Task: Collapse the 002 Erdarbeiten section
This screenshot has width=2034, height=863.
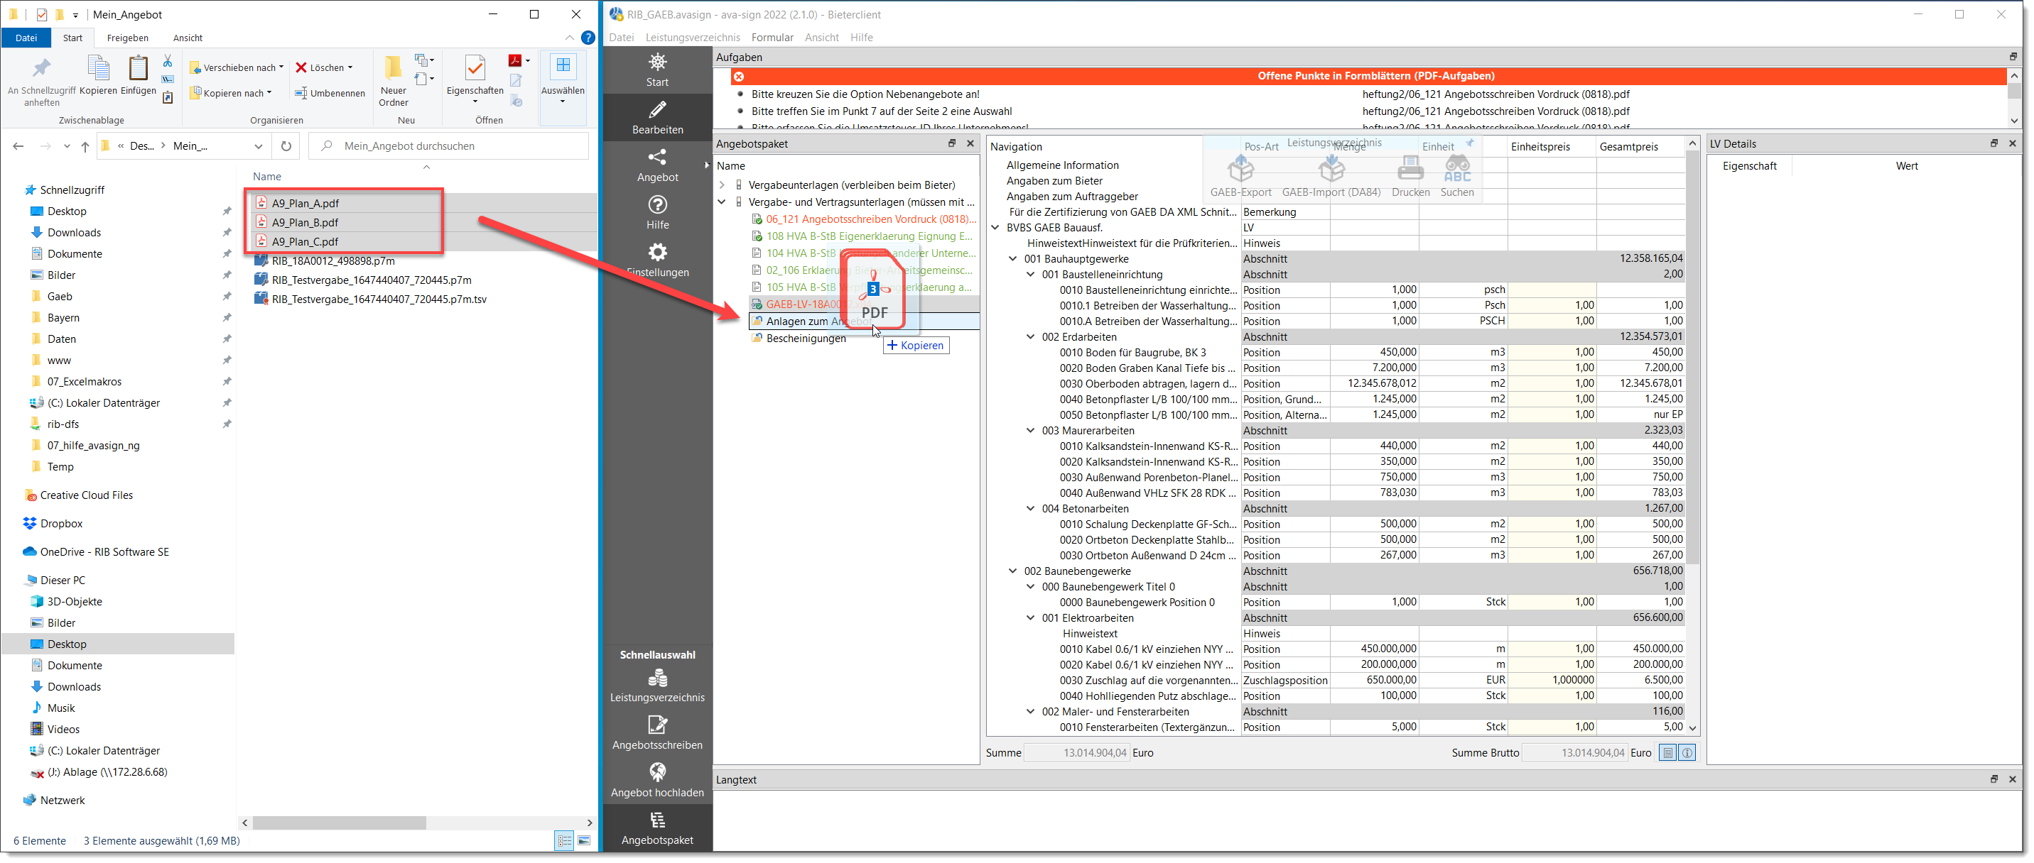Action: click(1030, 337)
